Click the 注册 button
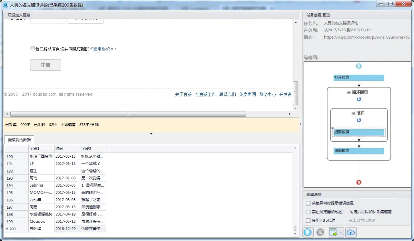This screenshot has height=241, width=414. point(46,65)
